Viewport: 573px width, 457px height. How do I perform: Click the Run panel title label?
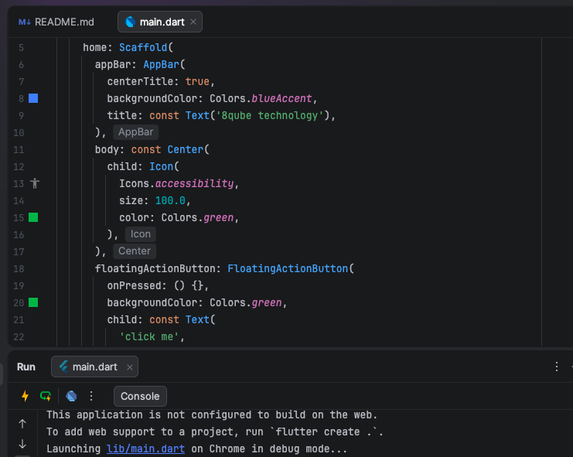point(26,367)
